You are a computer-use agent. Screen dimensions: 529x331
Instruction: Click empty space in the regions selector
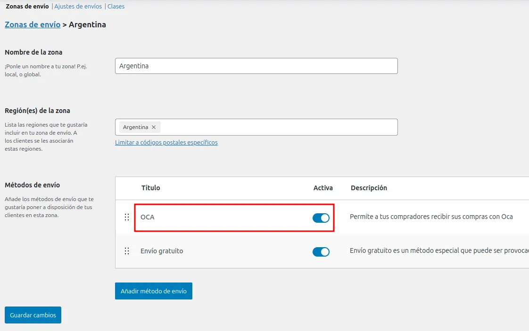tap(278, 127)
